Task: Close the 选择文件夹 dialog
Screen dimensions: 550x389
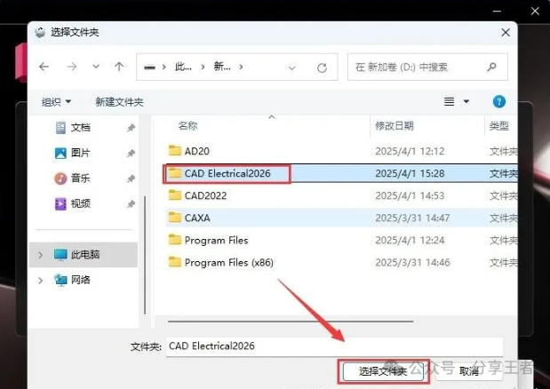Action: tap(506, 33)
